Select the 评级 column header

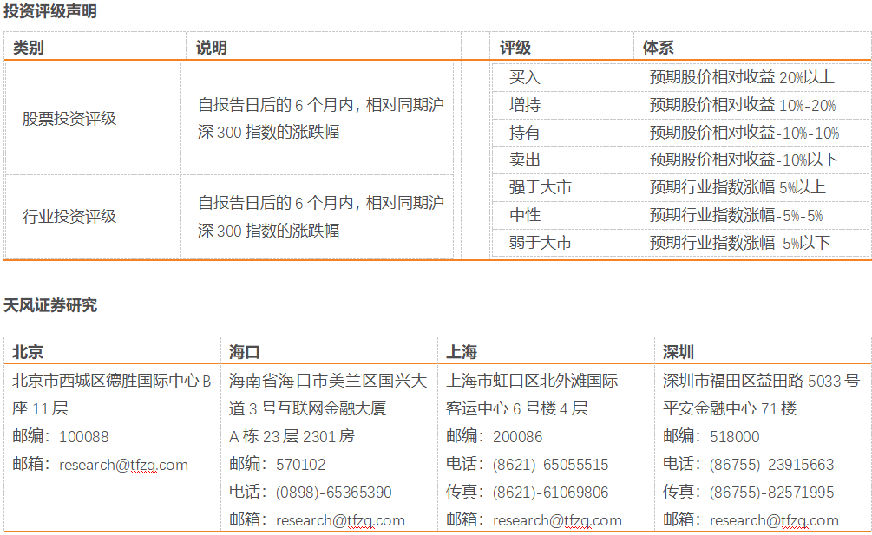pos(515,48)
